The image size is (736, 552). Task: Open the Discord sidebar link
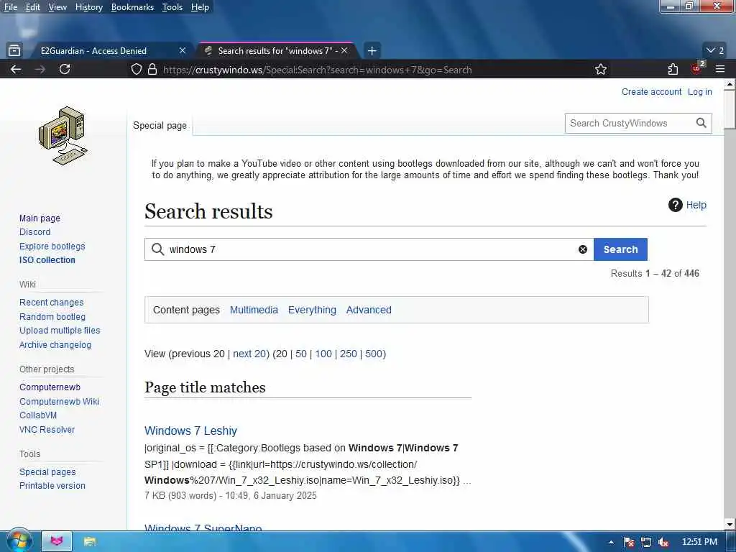pos(34,232)
